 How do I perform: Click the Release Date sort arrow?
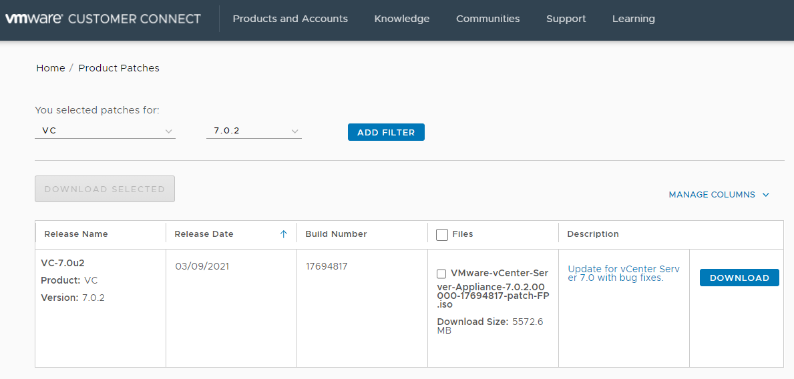[284, 234]
